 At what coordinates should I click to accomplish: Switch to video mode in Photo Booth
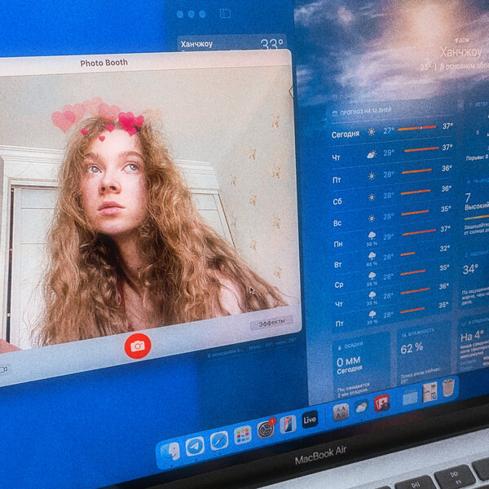3,369
